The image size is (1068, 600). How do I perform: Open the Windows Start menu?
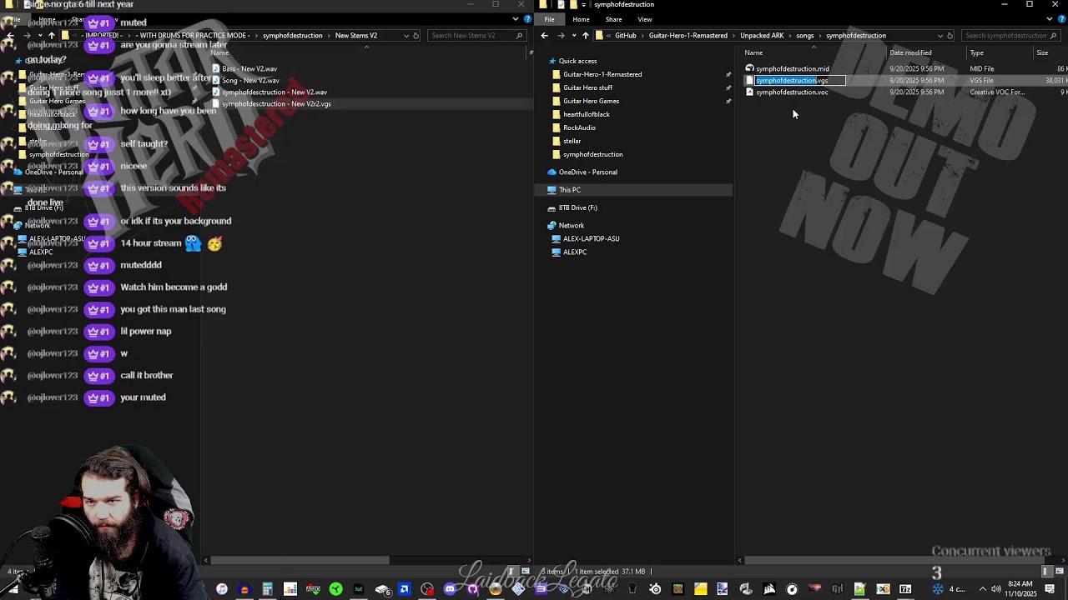(13, 589)
